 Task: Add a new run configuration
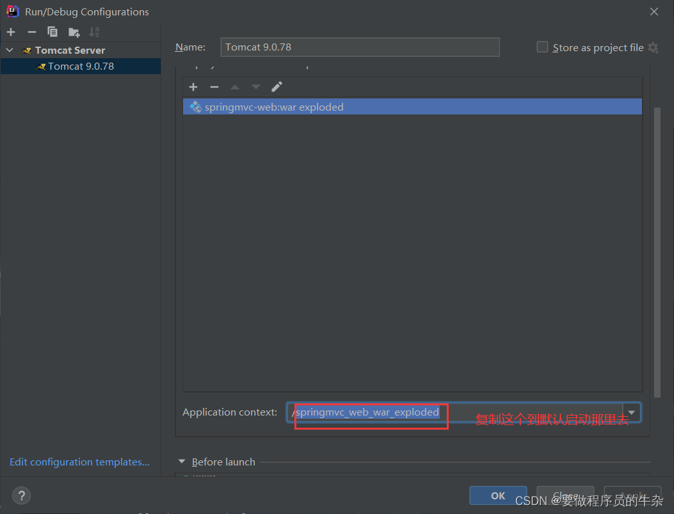pos(10,31)
